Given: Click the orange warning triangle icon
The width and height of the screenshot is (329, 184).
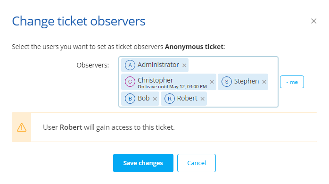Looking at the screenshot, I should (22, 127).
